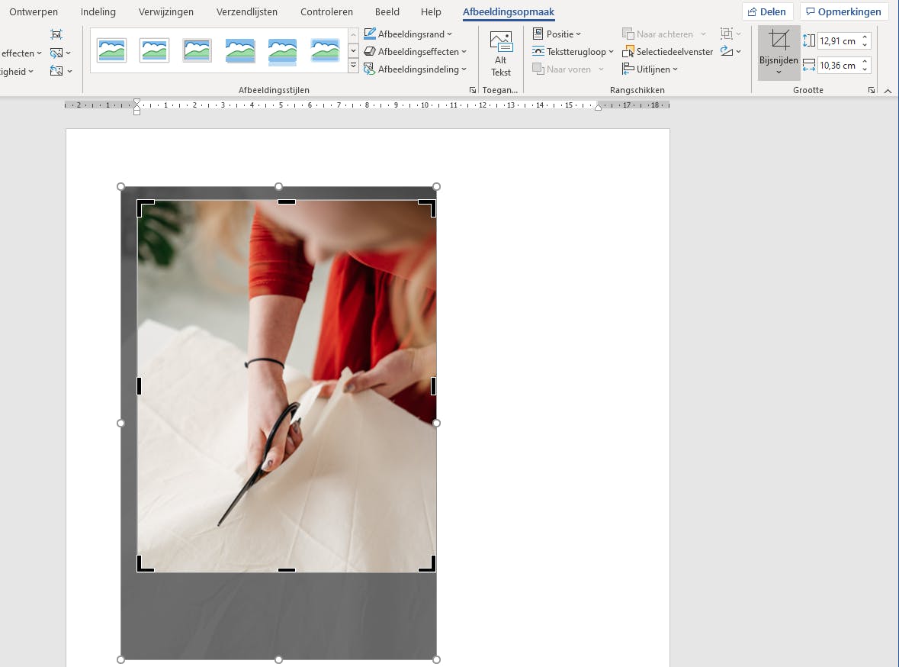
Task: Switch to the Verwijzingen tab
Action: [x=165, y=11]
